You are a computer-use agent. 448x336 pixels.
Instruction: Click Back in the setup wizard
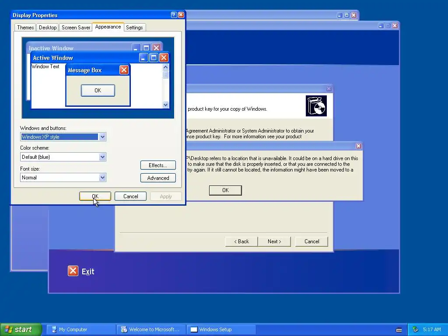coord(241,241)
